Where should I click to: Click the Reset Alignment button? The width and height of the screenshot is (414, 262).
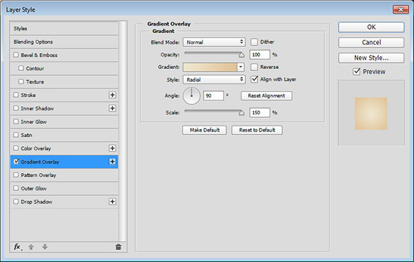[x=266, y=96]
